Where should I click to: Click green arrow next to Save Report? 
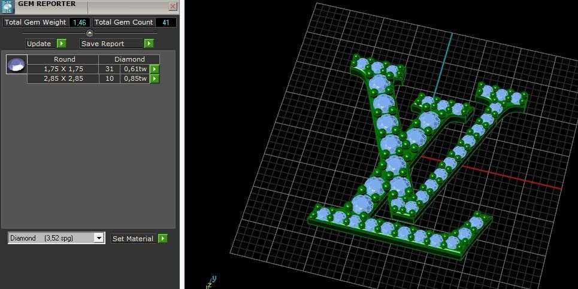(x=149, y=44)
